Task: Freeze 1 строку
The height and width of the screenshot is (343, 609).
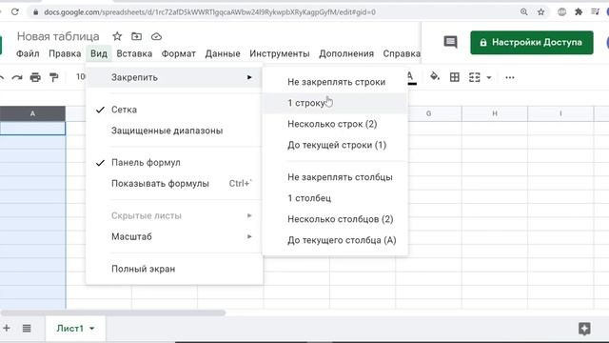Action: click(335, 103)
